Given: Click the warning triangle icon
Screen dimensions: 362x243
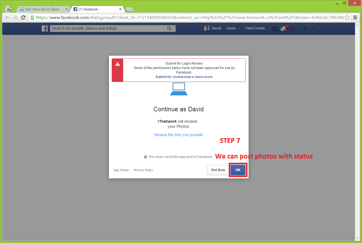Looking at the screenshot, I should [x=118, y=64].
